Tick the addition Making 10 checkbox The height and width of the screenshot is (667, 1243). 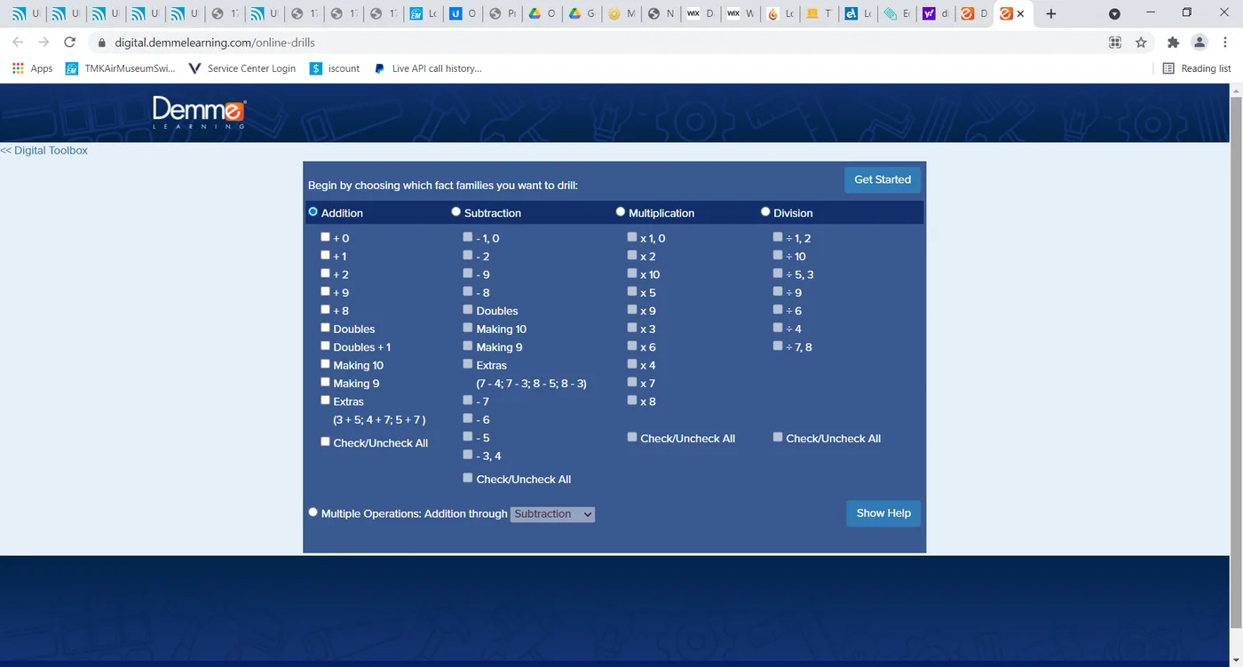click(x=325, y=364)
